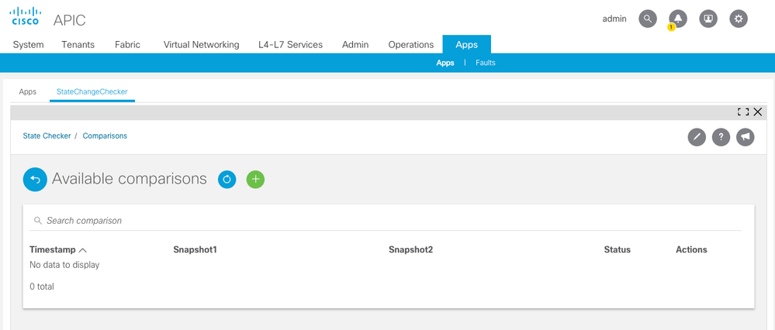The width and height of the screenshot is (775, 330).
Task: Open the L4-L7 Services menu
Action: coord(291,44)
